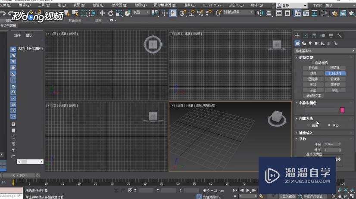
Task: Open the Create tab (plus icon) in command panel
Action: pyautogui.click(x=297, y=35)
